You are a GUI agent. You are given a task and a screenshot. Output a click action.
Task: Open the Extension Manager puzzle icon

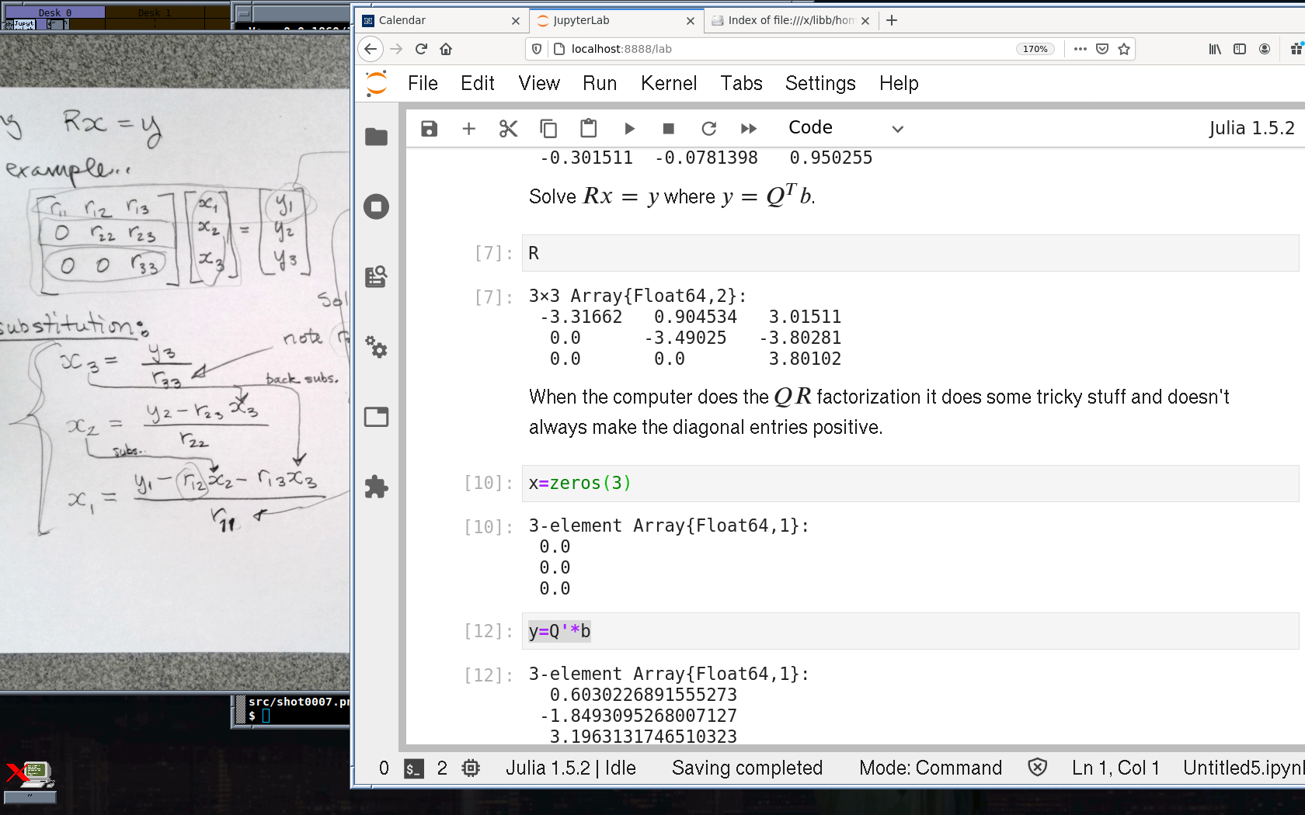pyautogui.click(x=377, y=487)
